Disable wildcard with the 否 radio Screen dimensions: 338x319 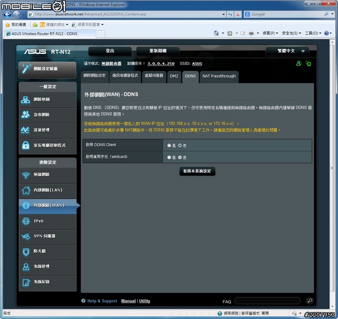pyautogui.click(x=180, y=157)
